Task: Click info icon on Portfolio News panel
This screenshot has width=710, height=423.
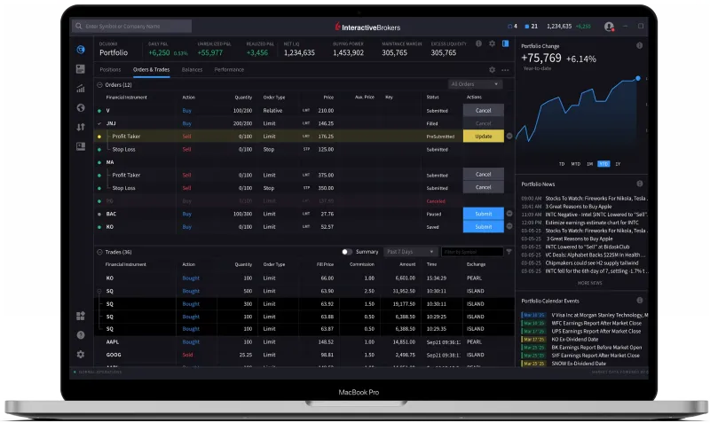Action: pyautogui.click(x=639, y=184)
